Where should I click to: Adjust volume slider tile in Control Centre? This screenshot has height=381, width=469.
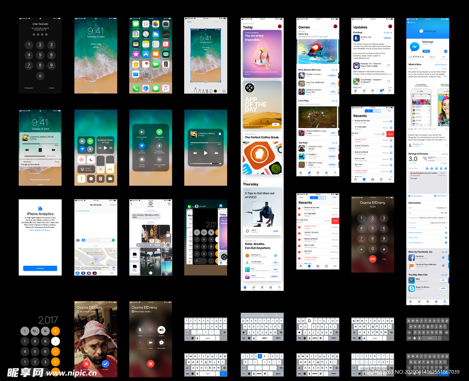pyautogui.click(x=110, y=165)
